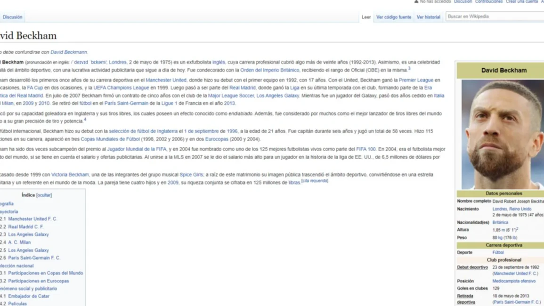Image resolution: width=544 pixels, height=306 pixels.
Task: Open the 'Ver historial' tab
Action: 428,17
